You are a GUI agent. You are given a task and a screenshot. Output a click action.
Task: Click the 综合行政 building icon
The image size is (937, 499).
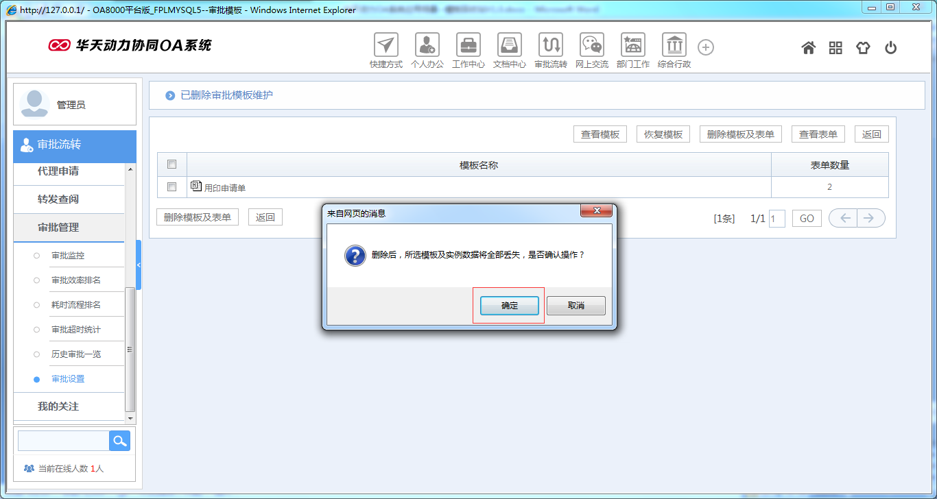(674, 45)
